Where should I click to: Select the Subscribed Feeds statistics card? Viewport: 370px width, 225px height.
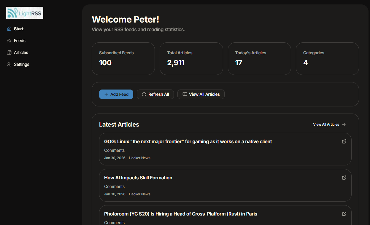click(123, 58)
